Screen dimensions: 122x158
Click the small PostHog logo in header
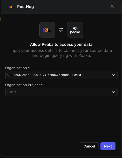(x=11, y=7)
